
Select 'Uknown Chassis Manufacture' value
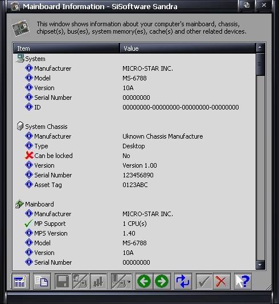coord(163,136)
